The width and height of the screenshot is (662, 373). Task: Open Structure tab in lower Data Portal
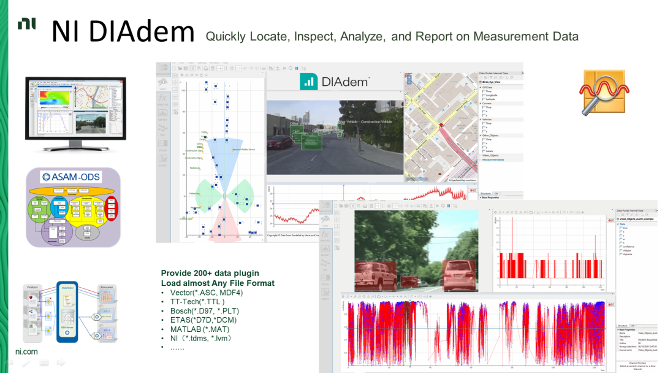(622, 326)
